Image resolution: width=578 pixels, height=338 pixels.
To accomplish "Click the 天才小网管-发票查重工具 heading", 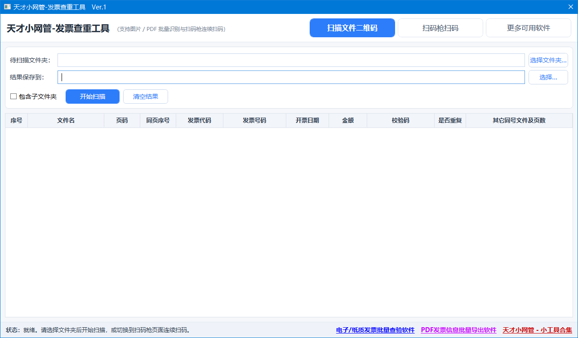I will pos(58,29).
